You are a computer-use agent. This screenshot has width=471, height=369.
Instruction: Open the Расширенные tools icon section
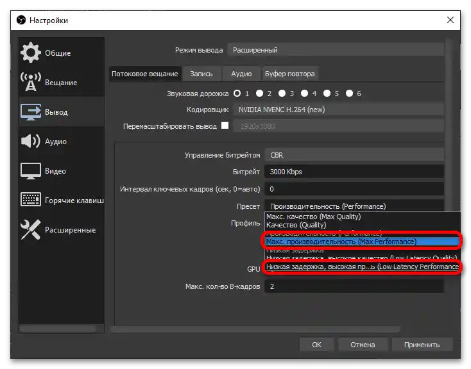[30, 229]
